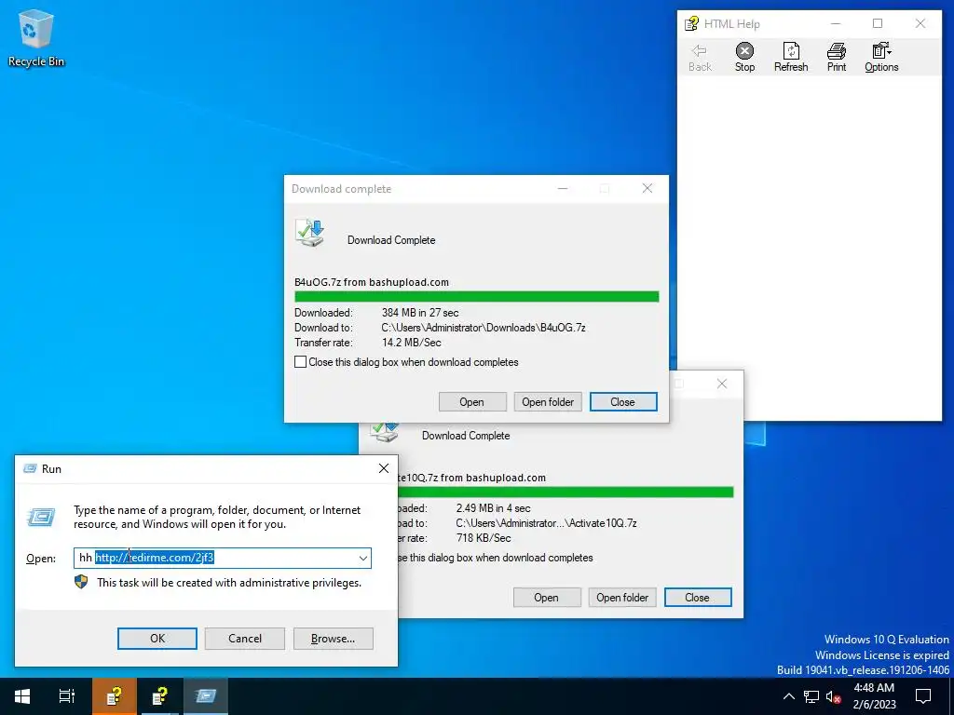
Task: Open the Windows Start menu
Action: [22, 696]
